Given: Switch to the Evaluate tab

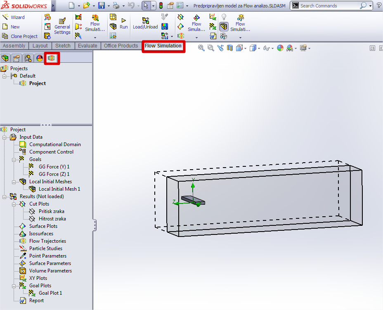Looking at the screenshot, I should tap(87, 46).
